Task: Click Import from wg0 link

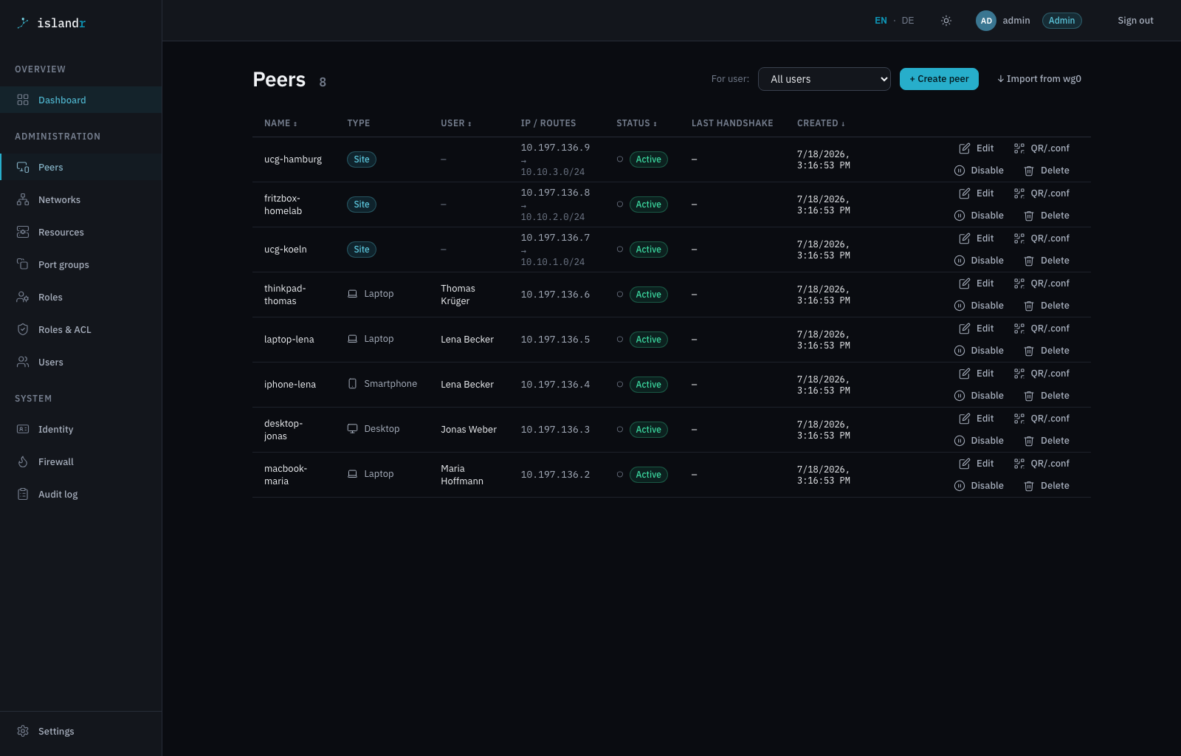Action: click(1039, 79)
